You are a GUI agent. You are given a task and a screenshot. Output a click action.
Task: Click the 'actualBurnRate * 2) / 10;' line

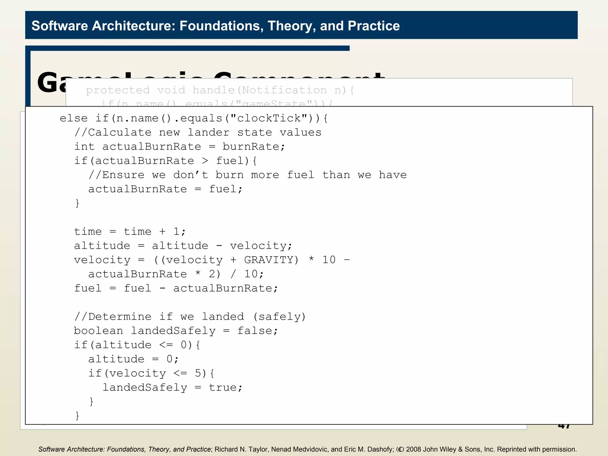[176, 274]
